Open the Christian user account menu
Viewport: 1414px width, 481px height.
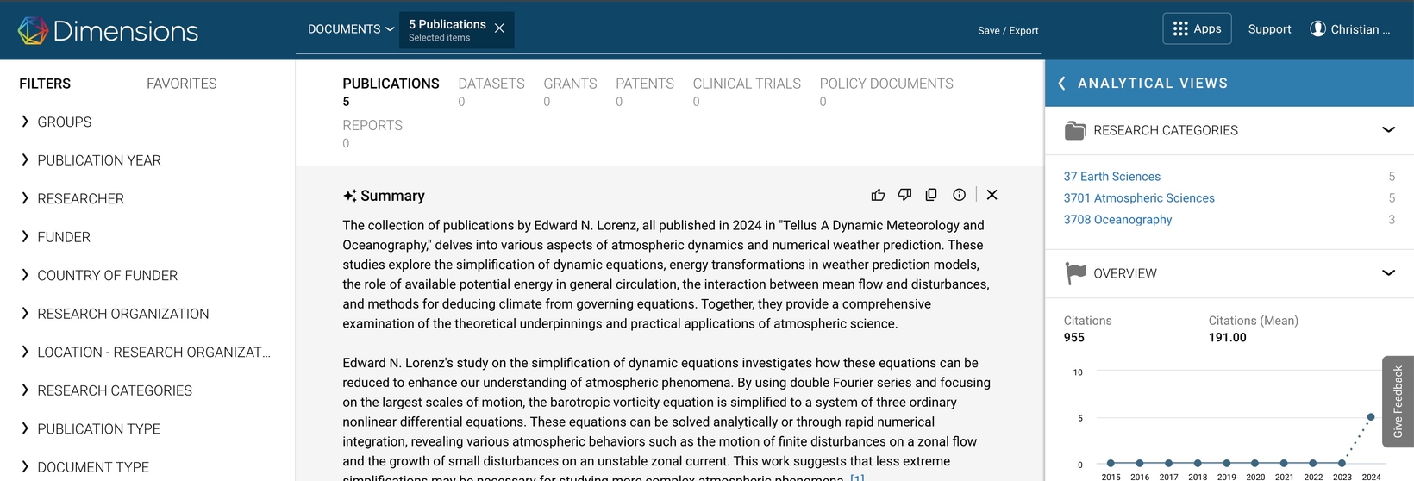[1349, 29]
